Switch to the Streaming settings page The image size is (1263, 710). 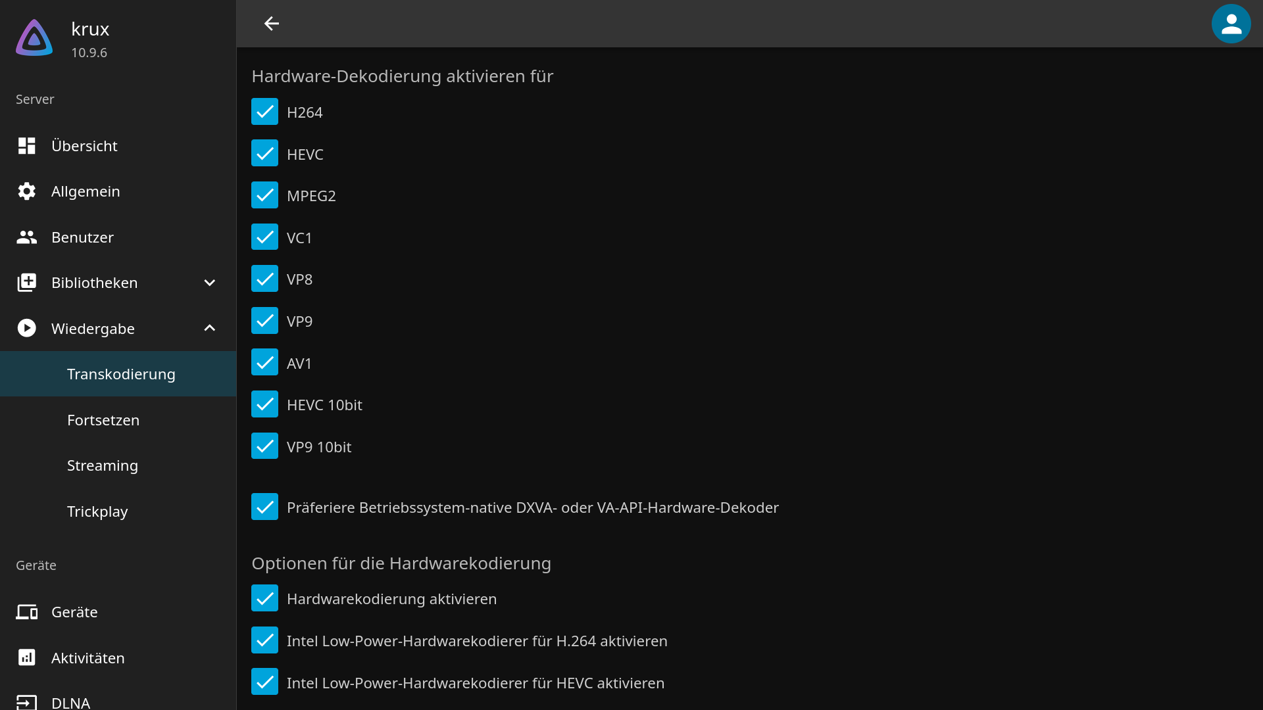(102, 465)
